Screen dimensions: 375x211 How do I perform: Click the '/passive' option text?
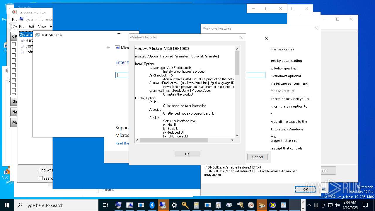(x=155, y=110)
